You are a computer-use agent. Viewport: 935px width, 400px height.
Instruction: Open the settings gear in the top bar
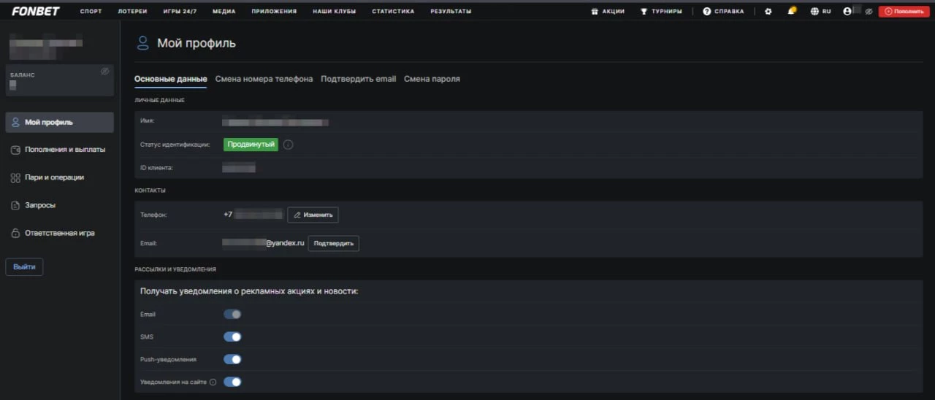click(x=768, y=12)
